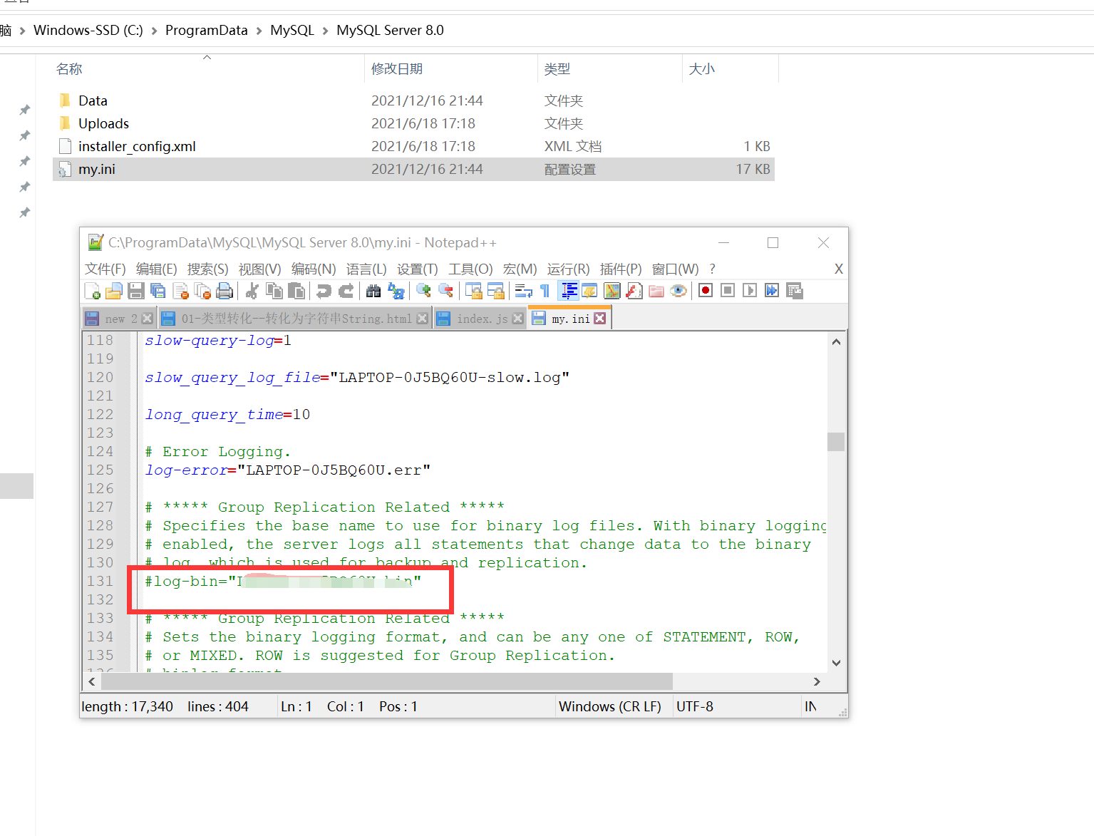Undo the last action via toolbar
The width and height of the screenshot is (1094, 836).
[x=324, y=291]
